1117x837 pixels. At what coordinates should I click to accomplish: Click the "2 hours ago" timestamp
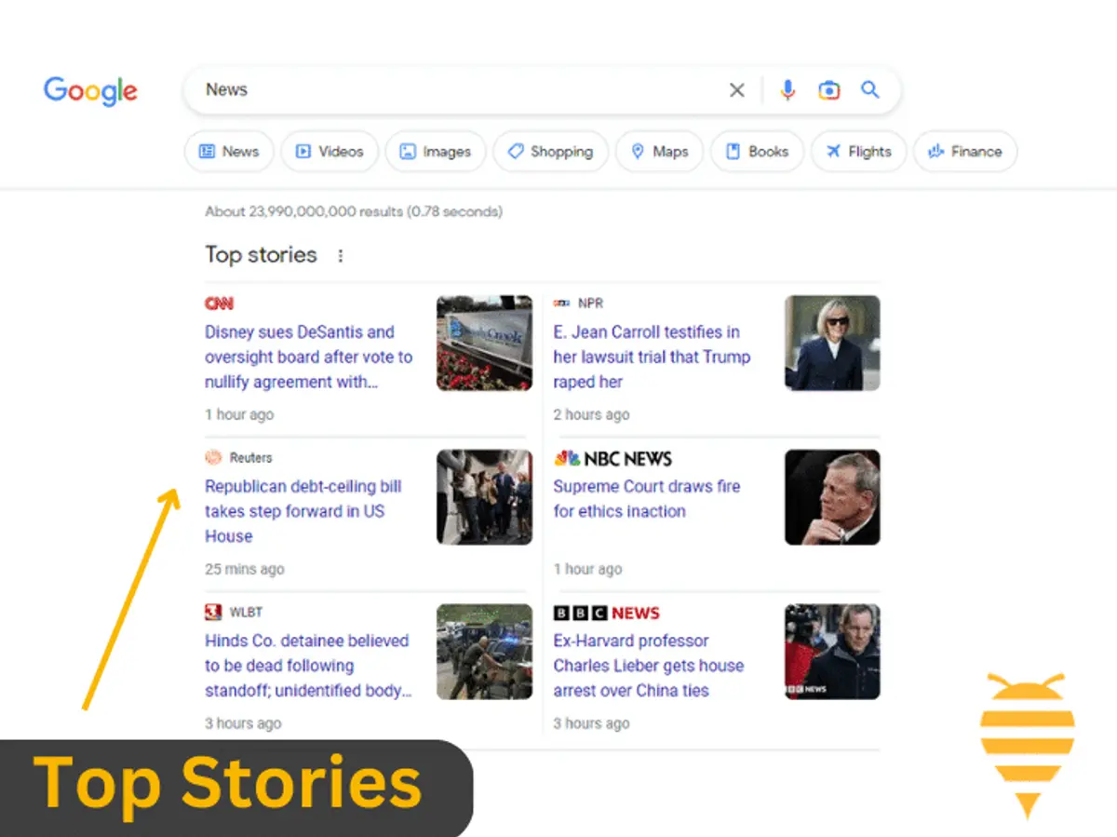click(591, 414)
